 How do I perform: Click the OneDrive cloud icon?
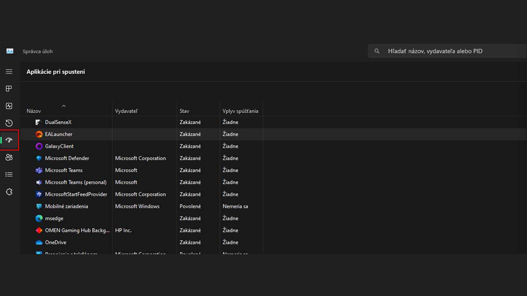[39, 243]
